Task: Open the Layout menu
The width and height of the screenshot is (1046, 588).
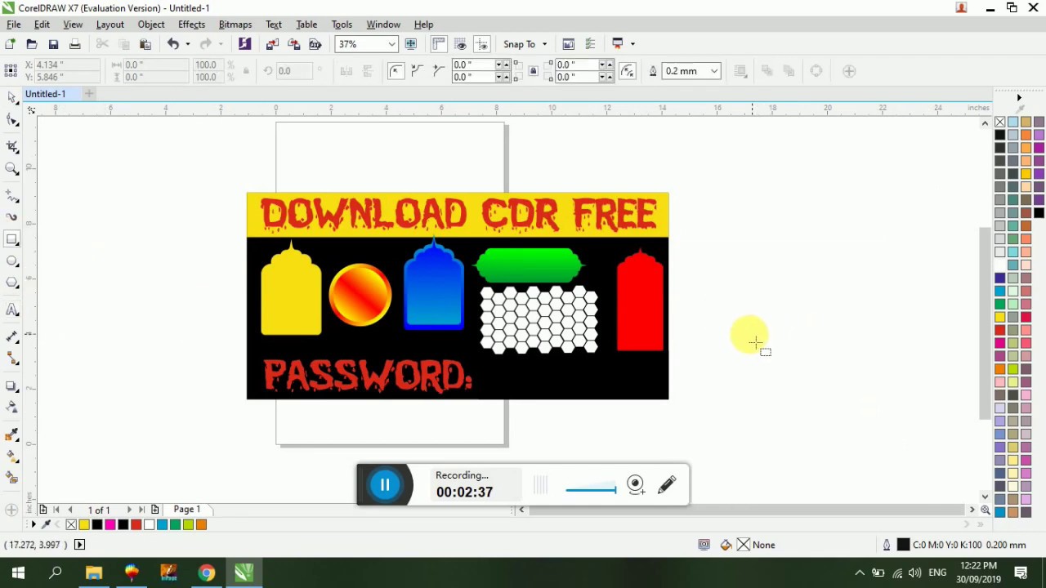Action: click(x=110, y=24)
